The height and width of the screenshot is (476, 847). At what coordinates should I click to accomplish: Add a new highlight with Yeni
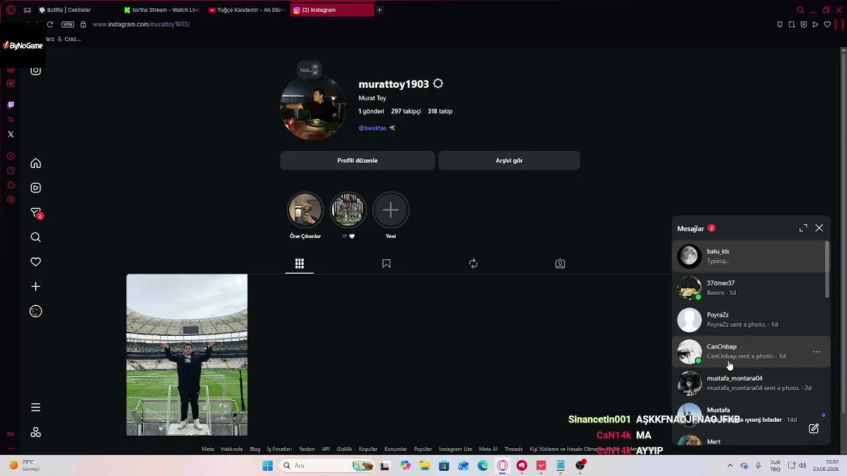pyautogui.click(x=391, y=210)
